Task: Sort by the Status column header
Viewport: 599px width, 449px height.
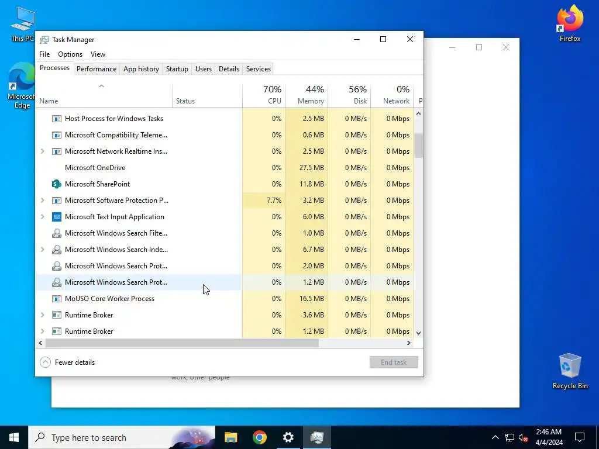Action: [x=208, y=95]
